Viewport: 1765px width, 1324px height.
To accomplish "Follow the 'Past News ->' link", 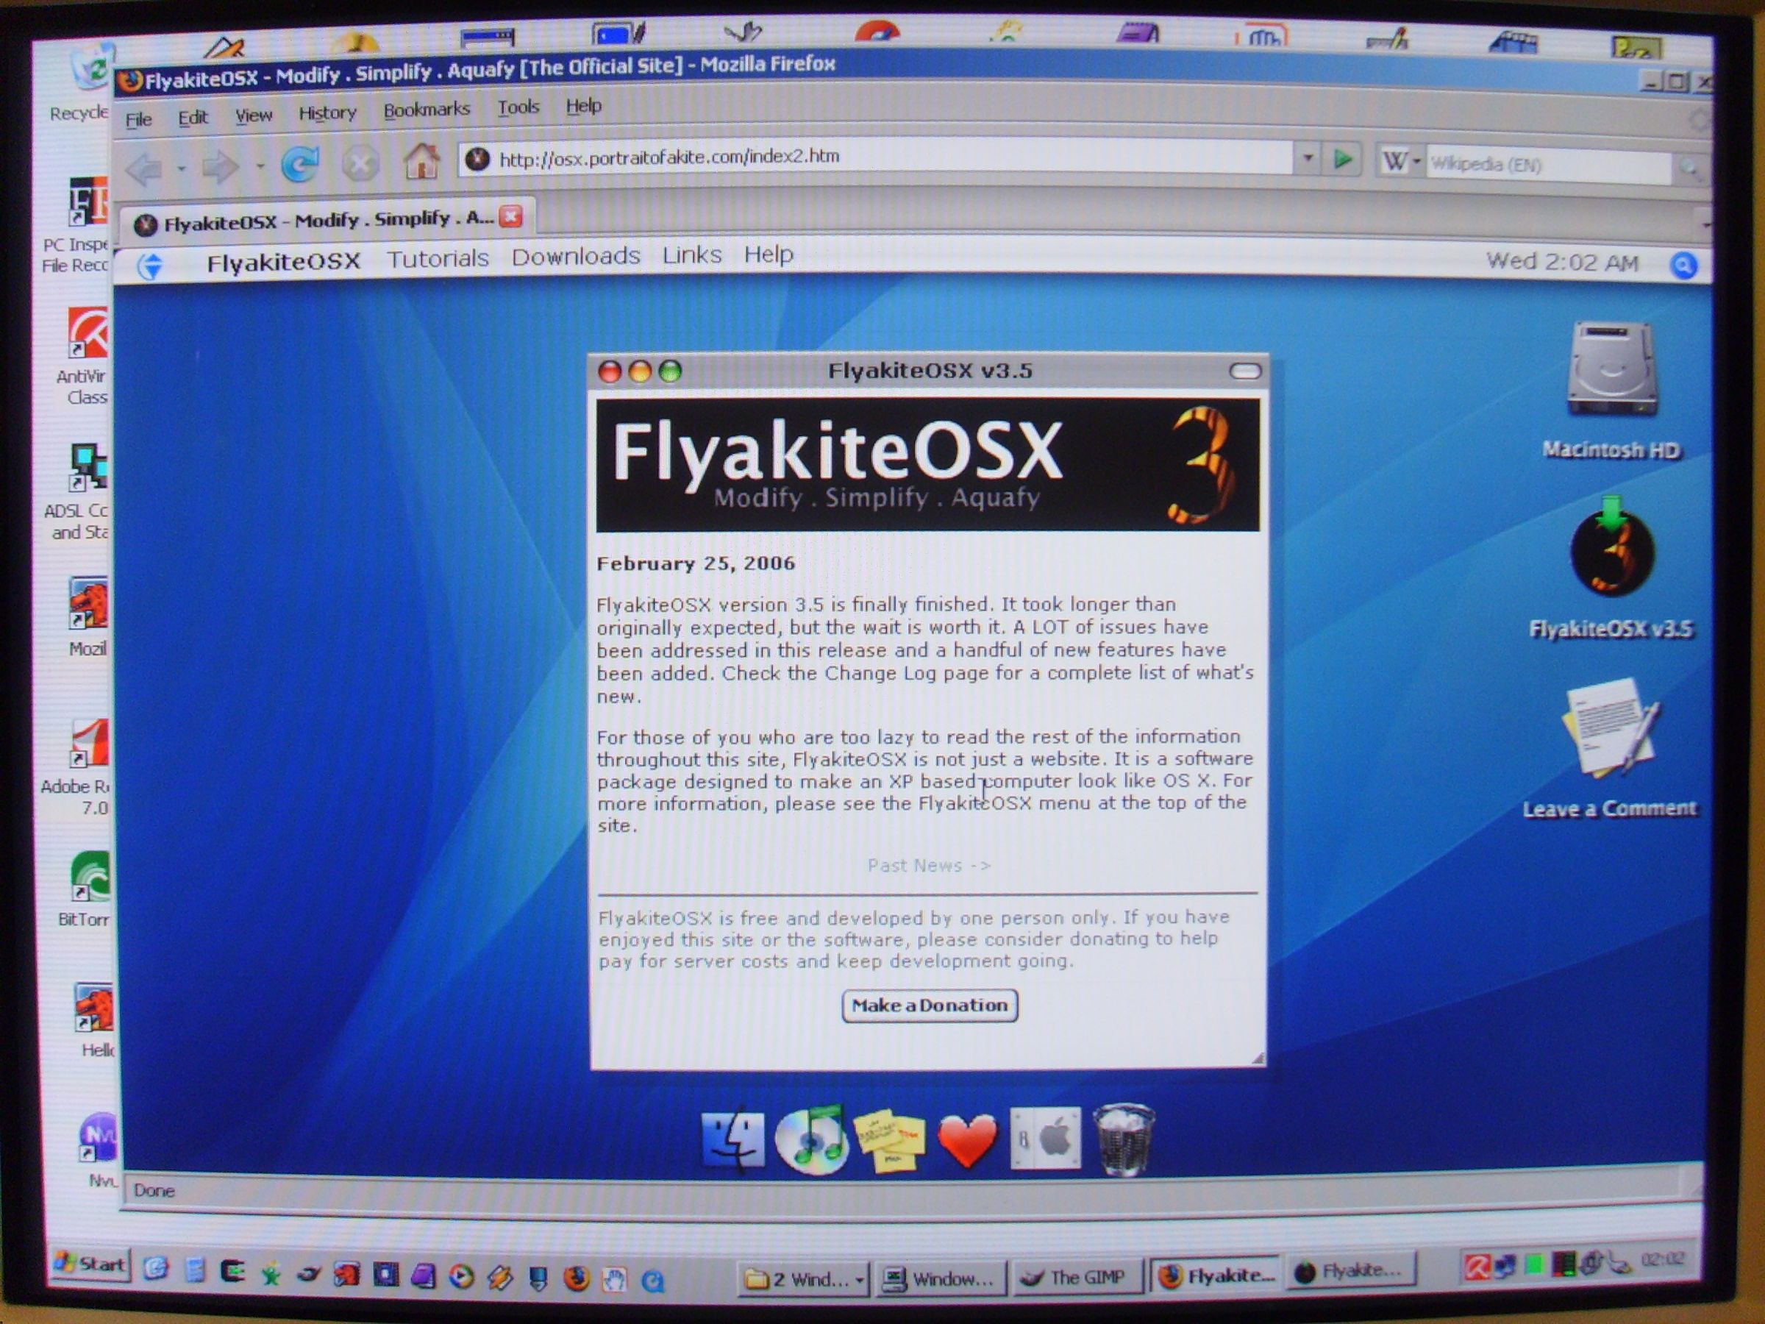I will 929,866.
